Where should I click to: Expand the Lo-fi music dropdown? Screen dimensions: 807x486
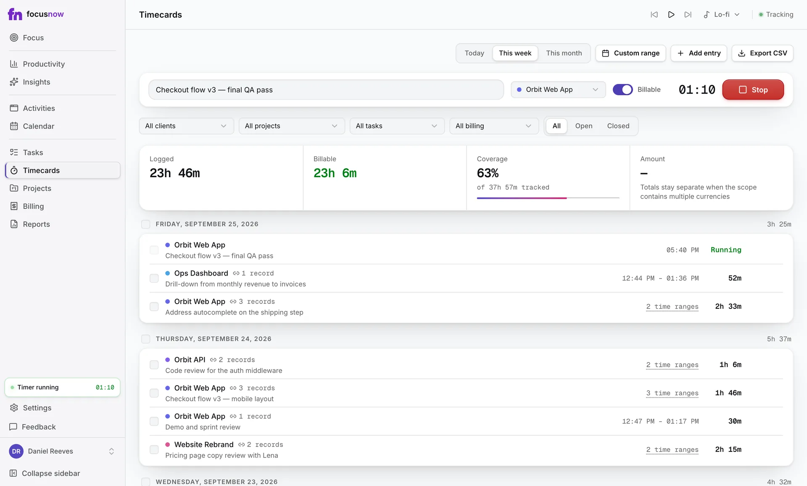[x=722, y=15]
